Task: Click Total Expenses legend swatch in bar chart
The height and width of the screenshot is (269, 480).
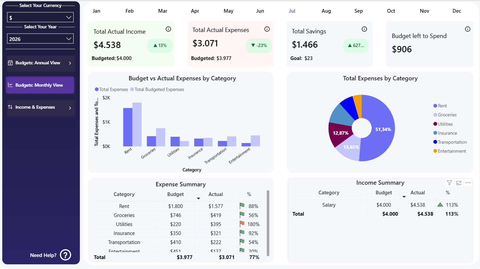Action: tap(97, 89)
